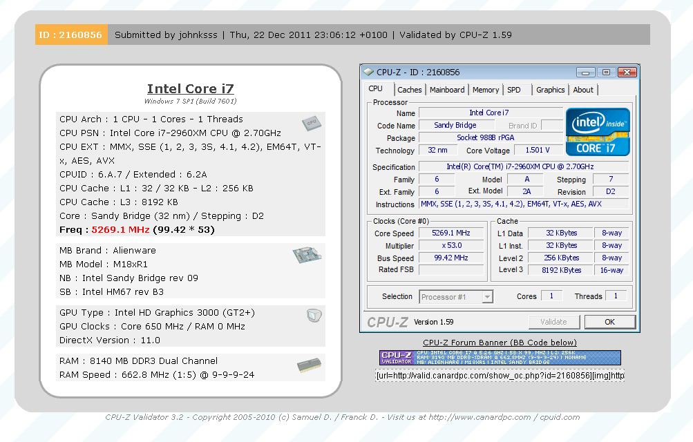Click the Intel Core i7 heading link
This screenshot has height=442, width=693.
[x=191, y=89]
